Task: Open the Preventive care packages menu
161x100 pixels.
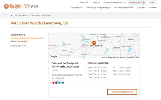Action: pyautogui.click(x=98, y=8)
